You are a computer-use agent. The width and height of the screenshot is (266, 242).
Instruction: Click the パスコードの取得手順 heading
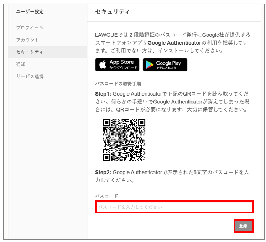tap(118, 83)
